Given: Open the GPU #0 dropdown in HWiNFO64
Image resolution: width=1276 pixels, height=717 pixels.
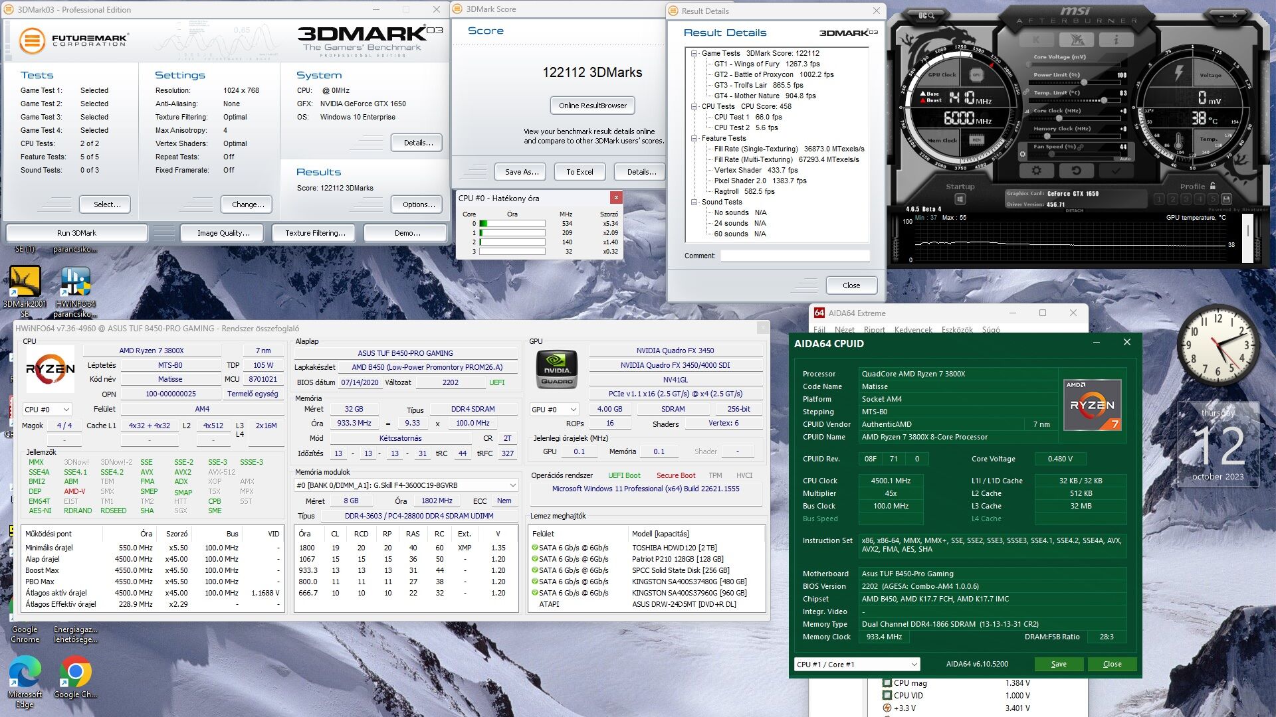Looking at the screenshot, I should click(x=554, y=410).
